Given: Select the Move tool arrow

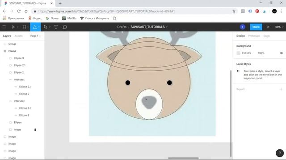Looking at the screenshot, I should point(13,27).
